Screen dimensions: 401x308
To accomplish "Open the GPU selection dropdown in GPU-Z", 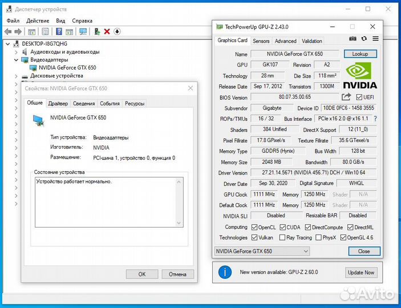I will [262, 251].
